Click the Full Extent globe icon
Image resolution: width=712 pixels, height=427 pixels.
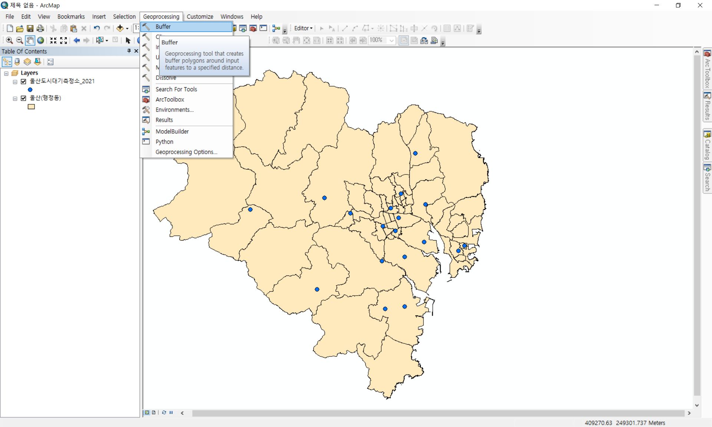click(x=40, y=40)
